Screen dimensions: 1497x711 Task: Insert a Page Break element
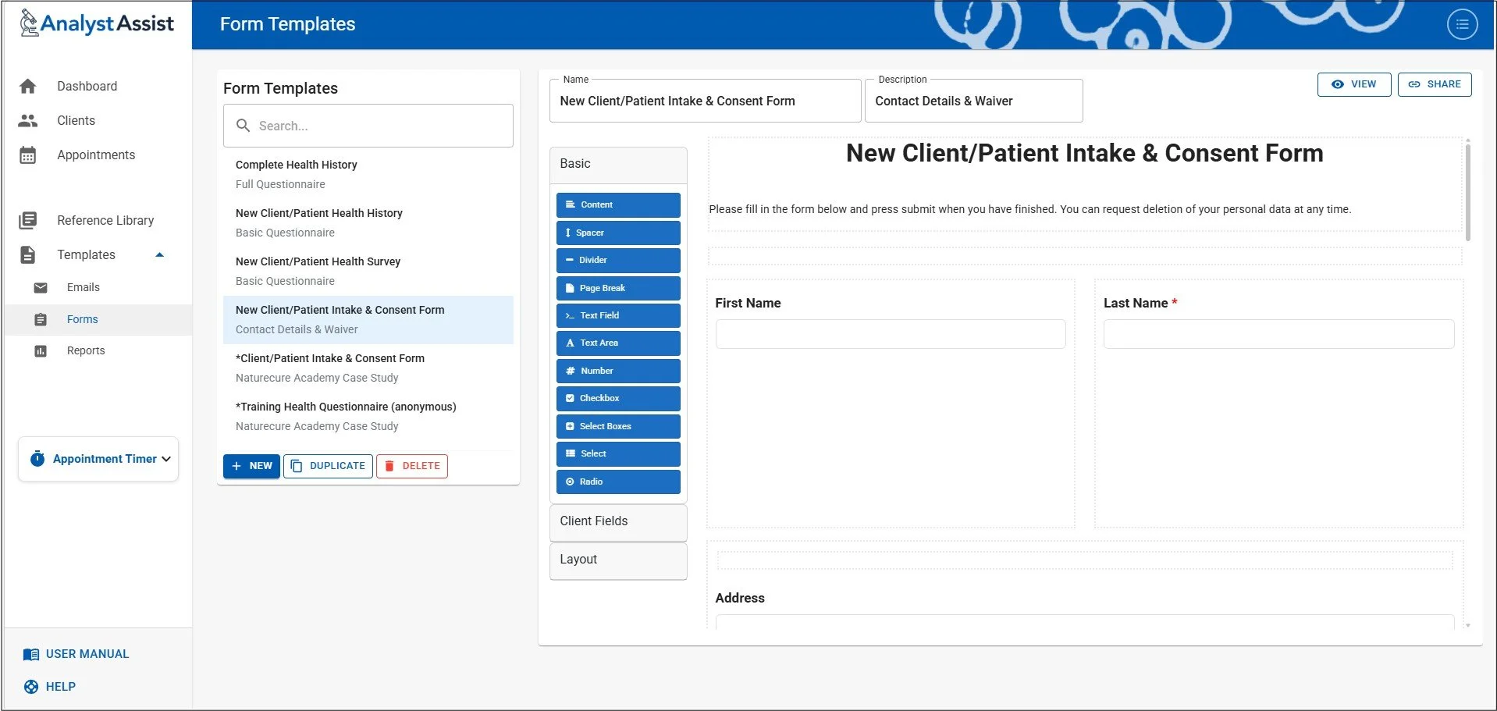tap(617, 288)
